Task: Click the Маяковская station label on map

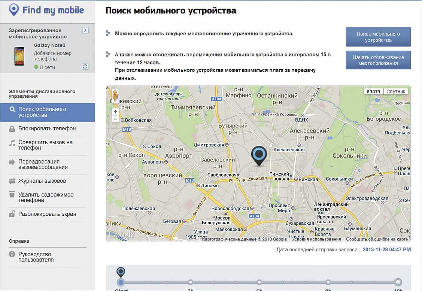Action: [x=229, y=229]
